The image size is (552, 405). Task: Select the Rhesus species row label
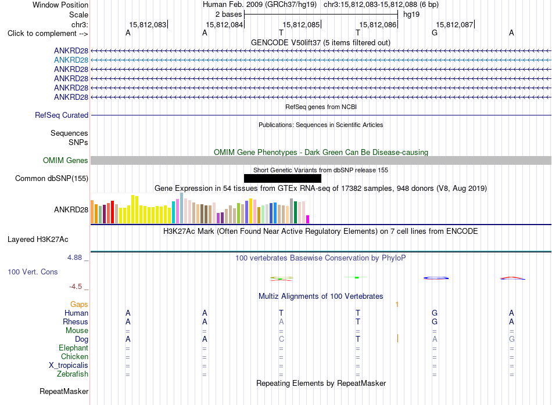point(76,321)
